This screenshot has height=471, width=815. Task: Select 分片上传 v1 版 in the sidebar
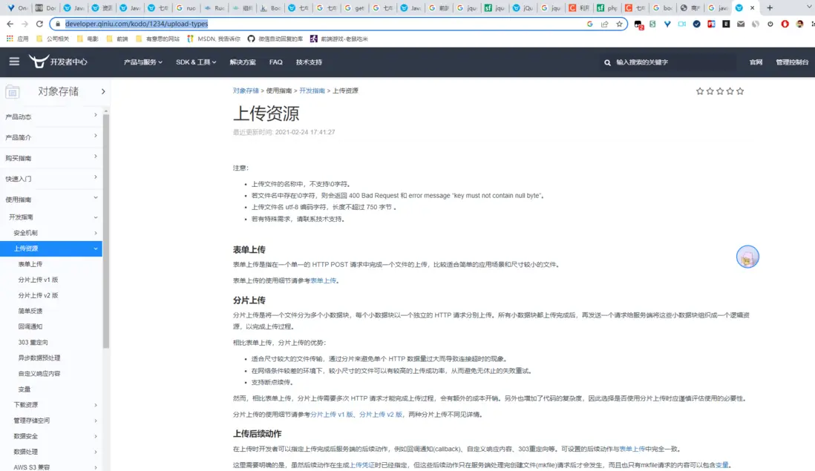tap(38, 280)
